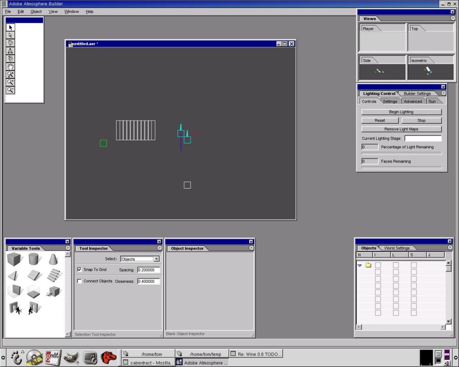The width and height of the screenshot is (459, 367).
Task: Choose the rotate tool just above the hand tool
Action: [x=10, y=59]
